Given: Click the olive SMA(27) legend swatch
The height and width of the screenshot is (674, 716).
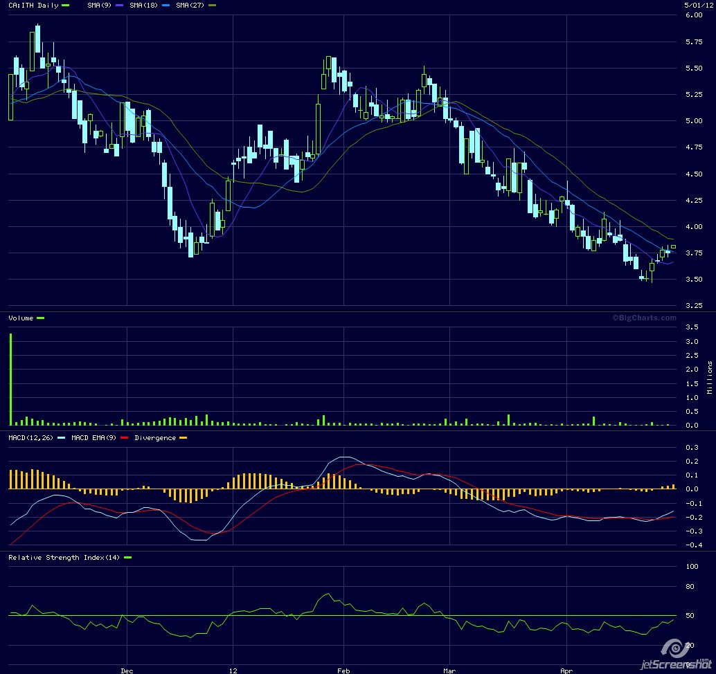Looking at the screenshot, I should coord(213,6).
